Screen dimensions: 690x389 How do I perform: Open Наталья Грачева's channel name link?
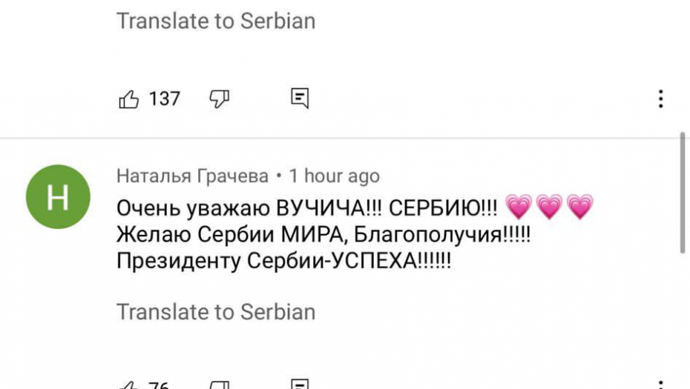coord(192,176)
